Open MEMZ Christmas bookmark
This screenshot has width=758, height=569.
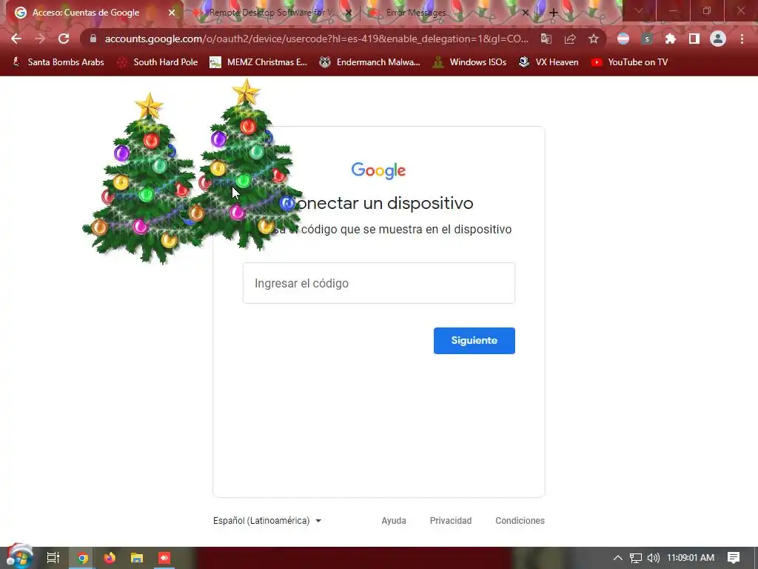tap(258, 62)
